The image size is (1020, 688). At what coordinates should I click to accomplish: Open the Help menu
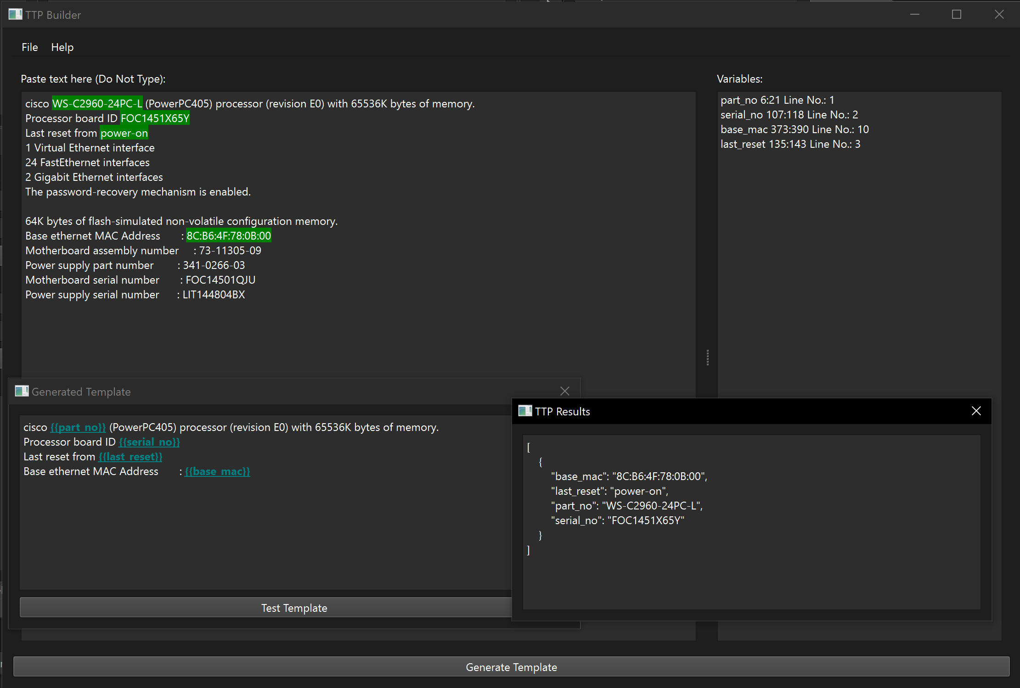62,47
